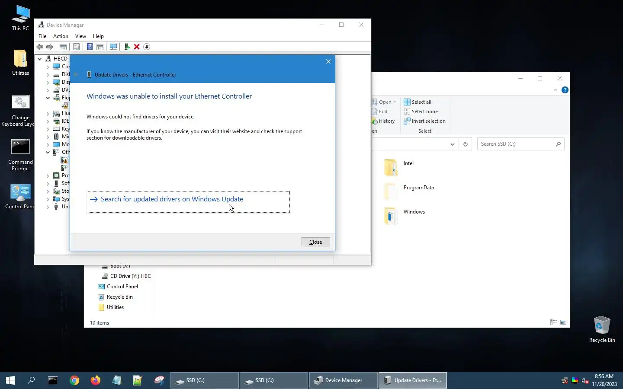Click the Disable device down-arrow icon

[x=147, y=47]
